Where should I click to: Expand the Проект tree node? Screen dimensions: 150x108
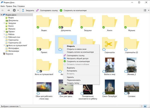point(4,32)
